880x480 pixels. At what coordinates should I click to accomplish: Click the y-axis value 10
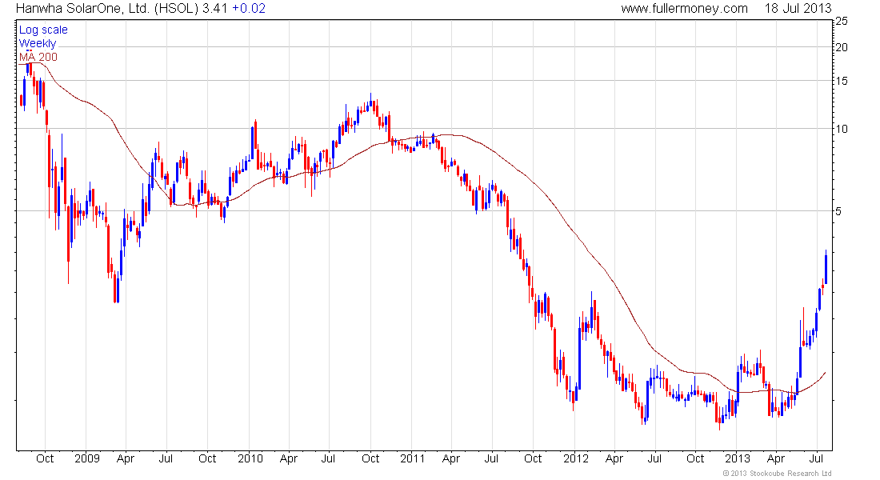click(x=842, y=129)
